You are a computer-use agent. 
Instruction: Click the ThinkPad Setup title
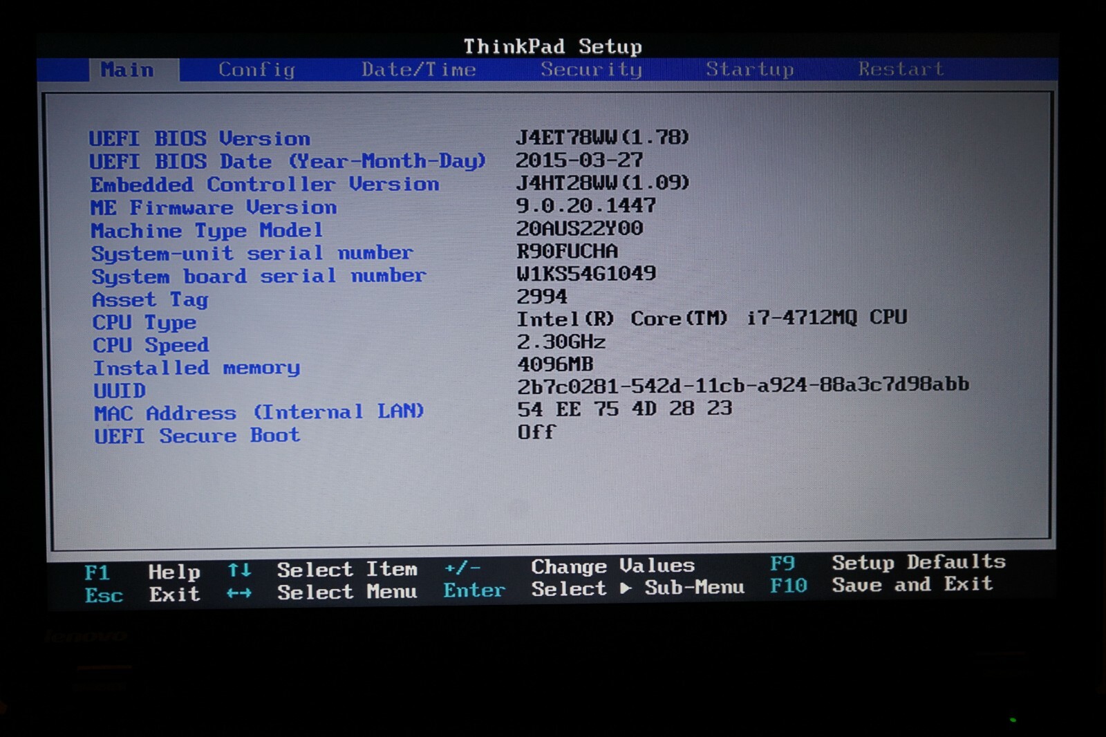pyautogui.click(x=553, y=46)
